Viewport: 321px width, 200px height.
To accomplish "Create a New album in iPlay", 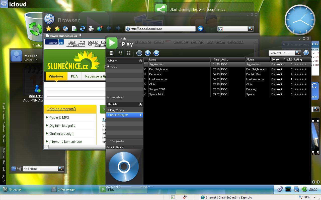I will coord(115,97).
